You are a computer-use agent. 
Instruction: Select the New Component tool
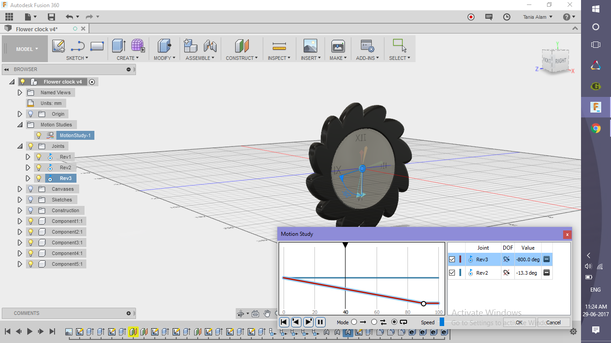191,46
